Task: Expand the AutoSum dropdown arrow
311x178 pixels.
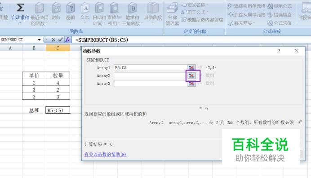Action: [x=20, y=23]
